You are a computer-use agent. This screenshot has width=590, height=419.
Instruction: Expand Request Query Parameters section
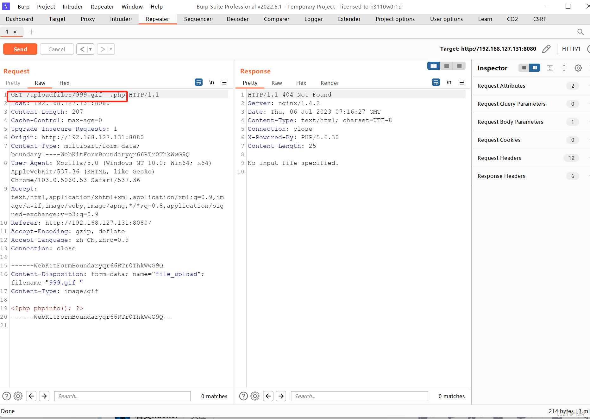[x=531, y=104]
